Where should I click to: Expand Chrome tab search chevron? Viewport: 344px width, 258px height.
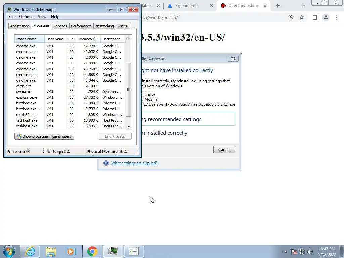point(304,6)
